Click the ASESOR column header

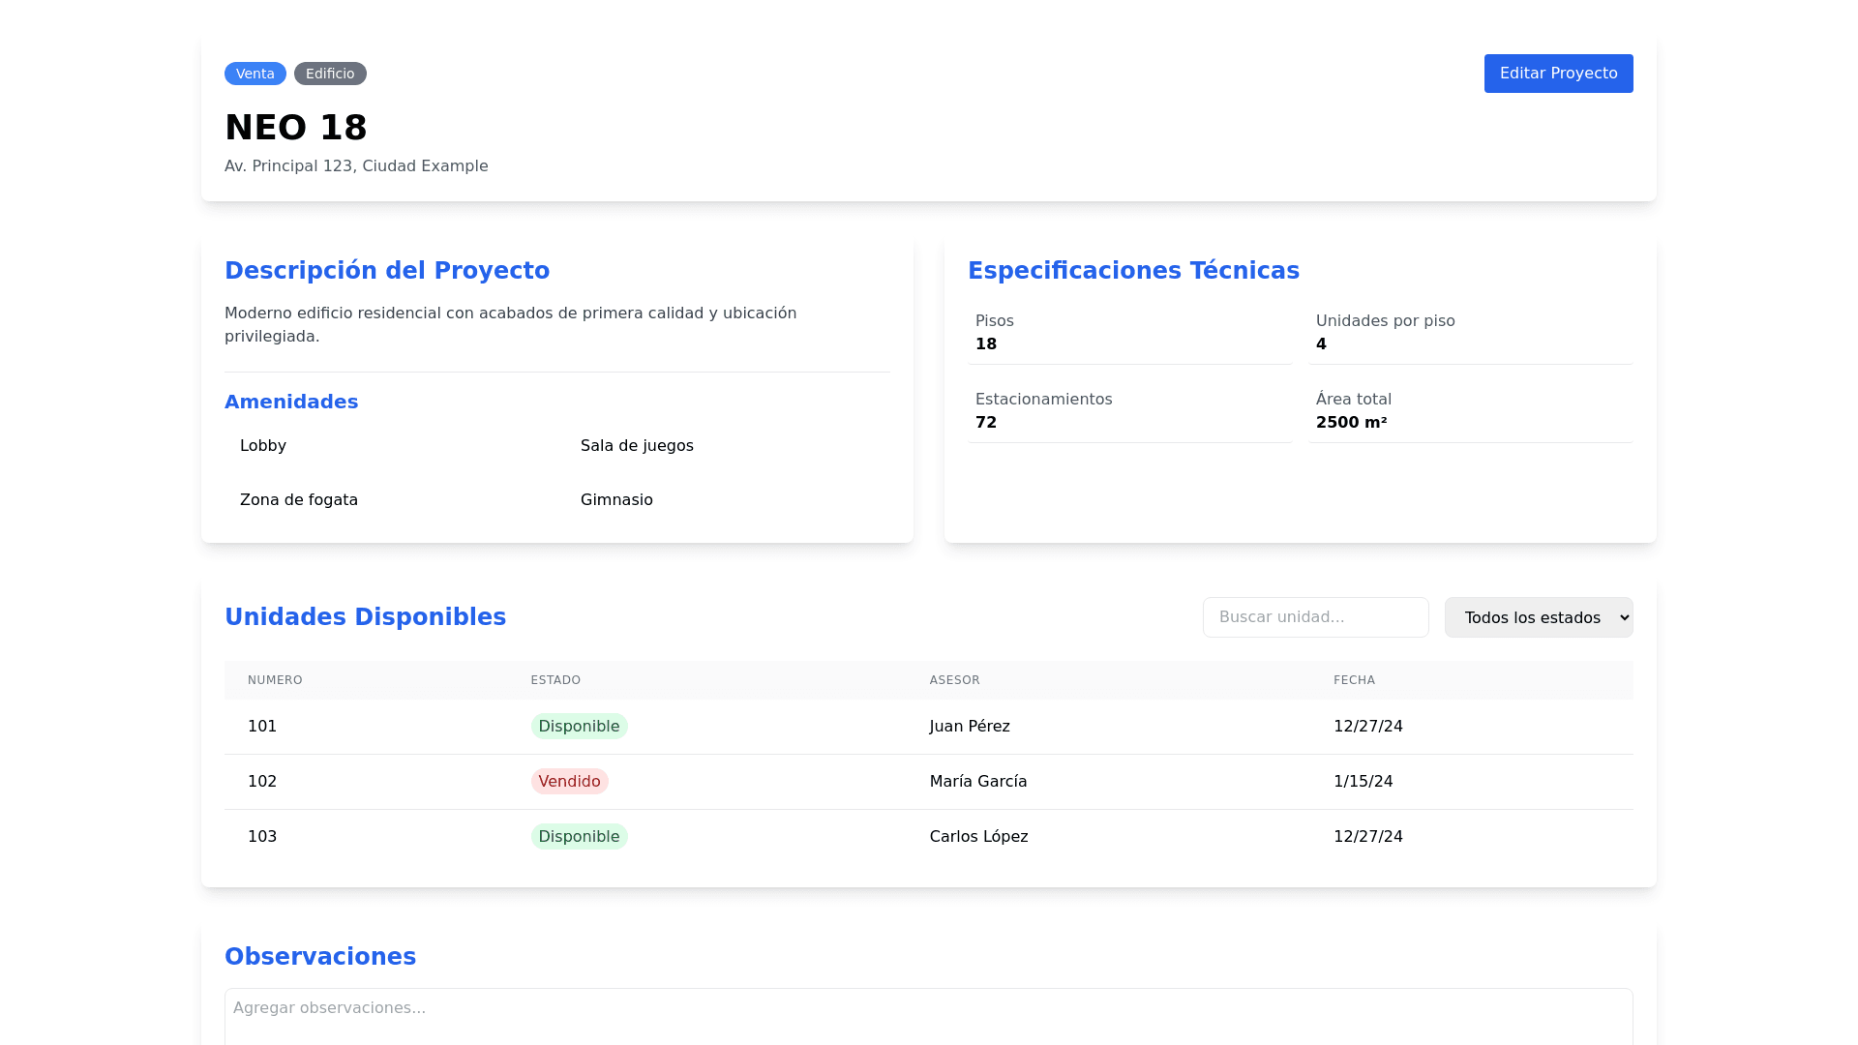pyautogui.click(x=954, y=680)
